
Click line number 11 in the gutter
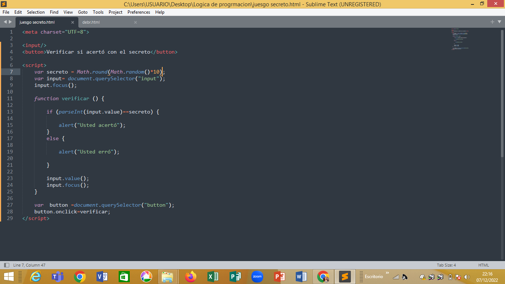coord(10,98)
